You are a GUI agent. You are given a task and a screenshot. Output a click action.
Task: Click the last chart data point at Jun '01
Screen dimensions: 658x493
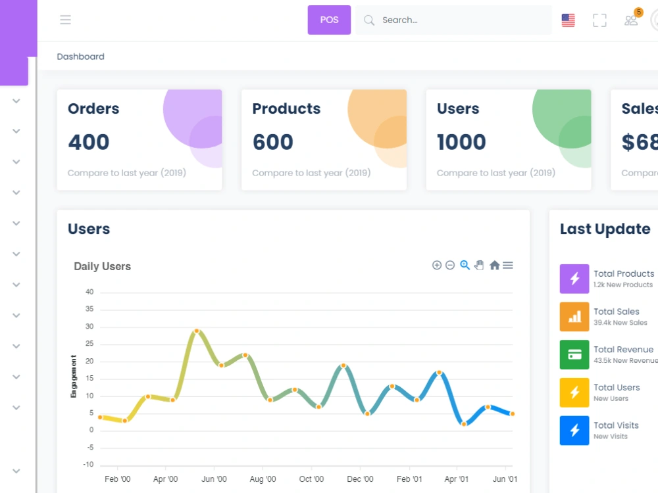[x=513, y=413]
